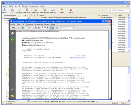Select the fit page view icon

[x=57, y=28]
